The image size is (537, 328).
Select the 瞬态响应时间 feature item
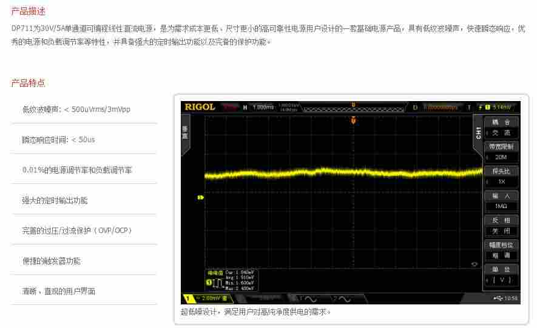pos(58,140)
